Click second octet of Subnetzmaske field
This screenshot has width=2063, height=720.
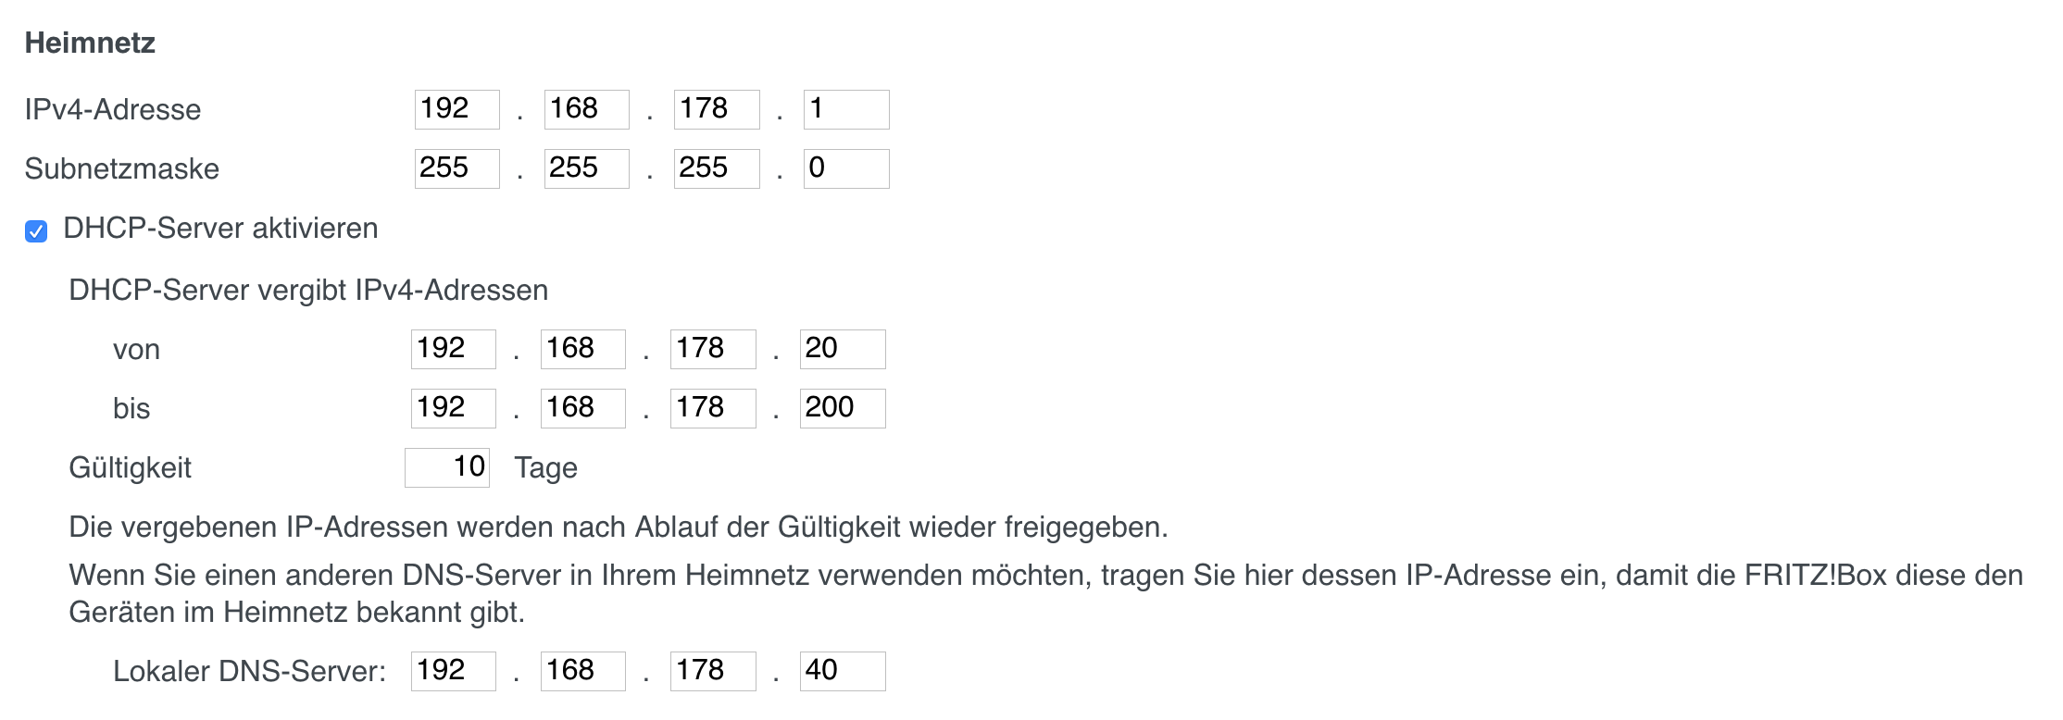pyautogui.click(x=586, y=168)
